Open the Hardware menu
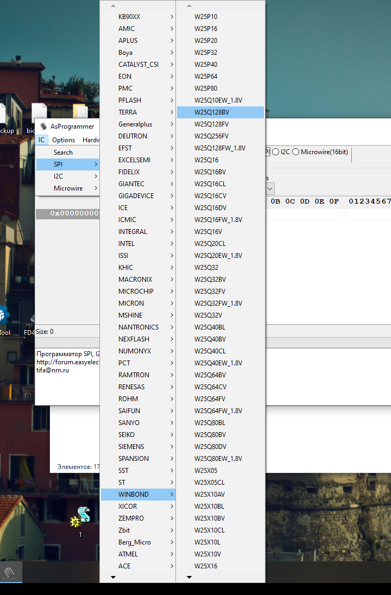The image size is (391, 595). coord(91,140)
